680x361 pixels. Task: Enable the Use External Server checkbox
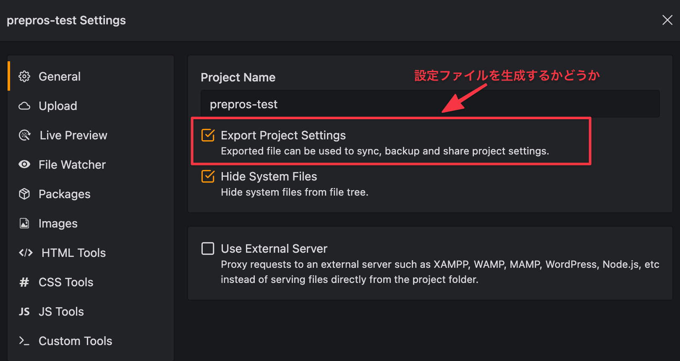coord(208,249)
